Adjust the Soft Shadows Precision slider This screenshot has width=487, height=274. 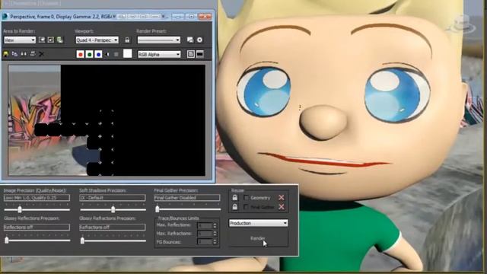113,210
